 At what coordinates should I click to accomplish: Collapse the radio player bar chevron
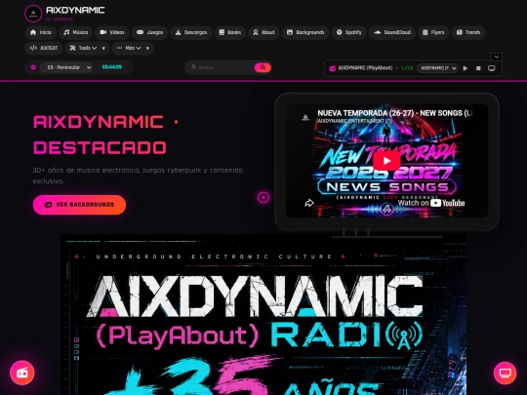497,57
